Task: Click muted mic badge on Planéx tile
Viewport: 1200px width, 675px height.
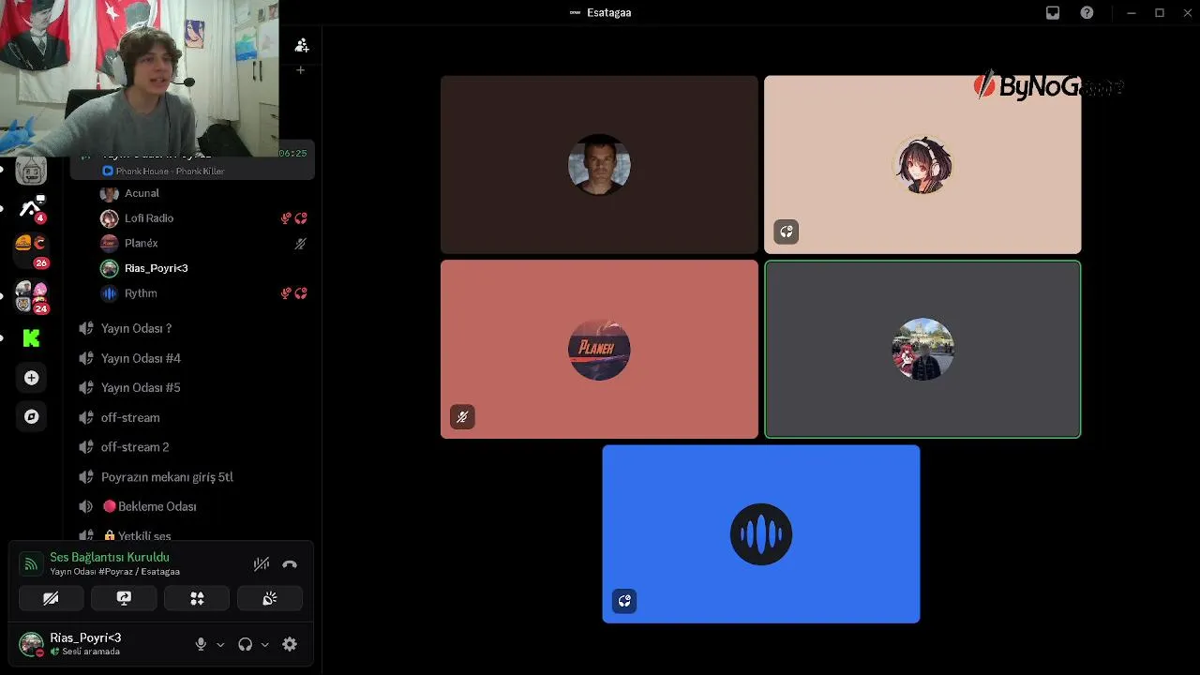Action: tap(462, 416)
